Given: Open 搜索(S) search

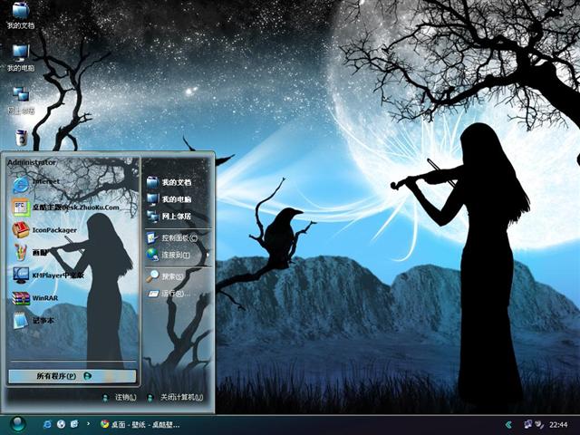Looking at the screenshot, I should tap(165, 276).
